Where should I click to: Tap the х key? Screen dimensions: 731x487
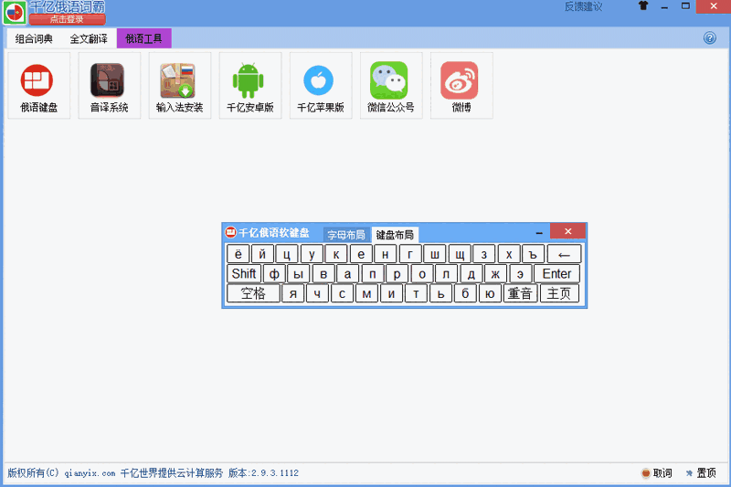tap(509, 254)
